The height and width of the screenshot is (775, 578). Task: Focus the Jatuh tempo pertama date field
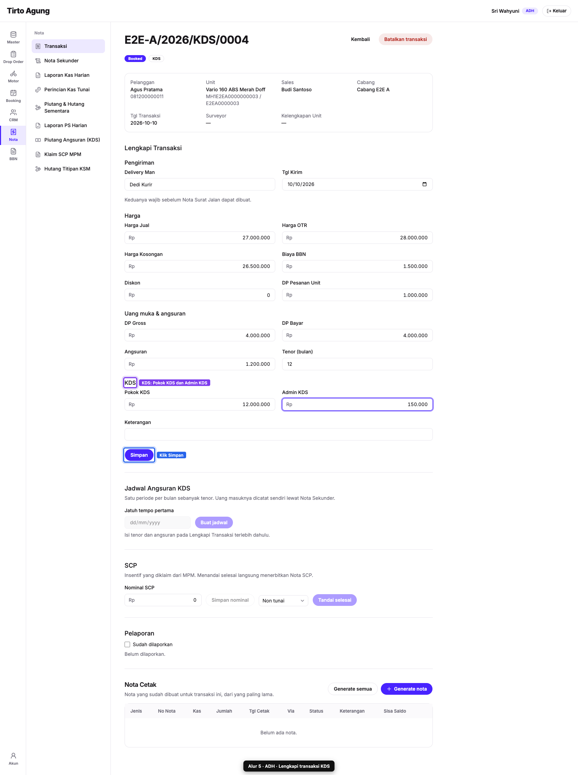point(158,523)
